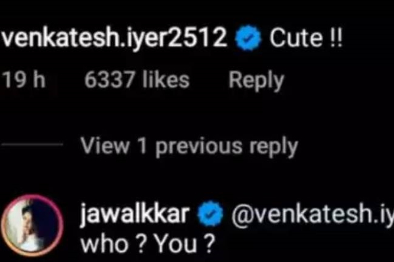Open the venkatesh.iyer2512 profile from the username
394x262 pixels.
click(x=114, y=39)
